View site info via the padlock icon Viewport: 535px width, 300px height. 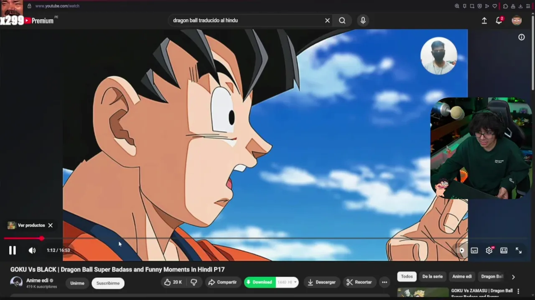[x=29, y=6]
